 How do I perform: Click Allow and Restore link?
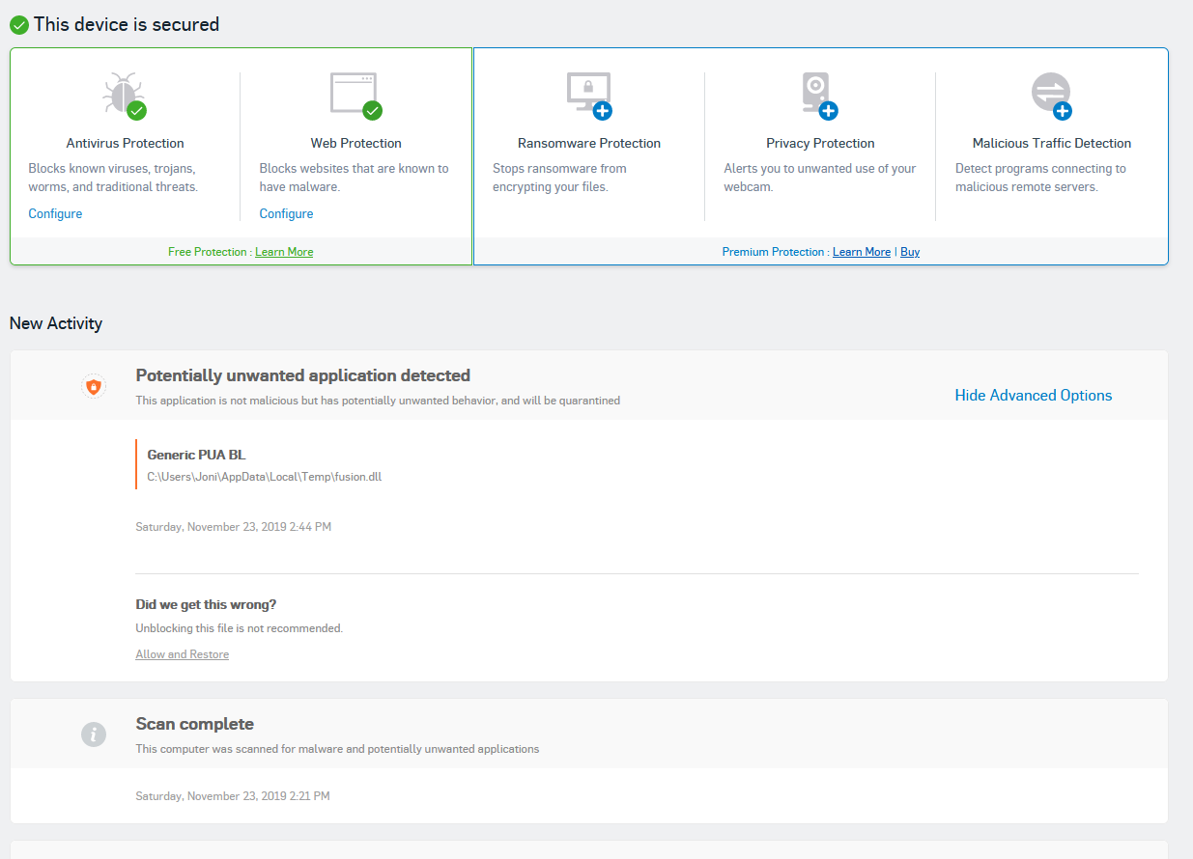pyautogui.click(x=183, y=654)
